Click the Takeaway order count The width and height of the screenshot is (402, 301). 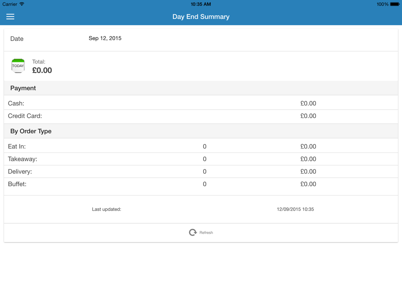click(205, 159)
